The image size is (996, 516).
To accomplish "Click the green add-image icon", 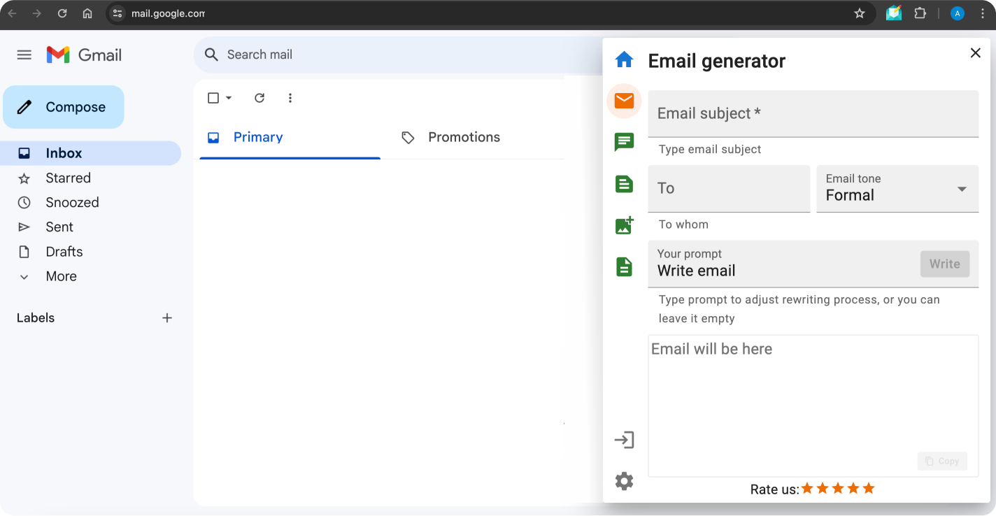I will [624, 225].
